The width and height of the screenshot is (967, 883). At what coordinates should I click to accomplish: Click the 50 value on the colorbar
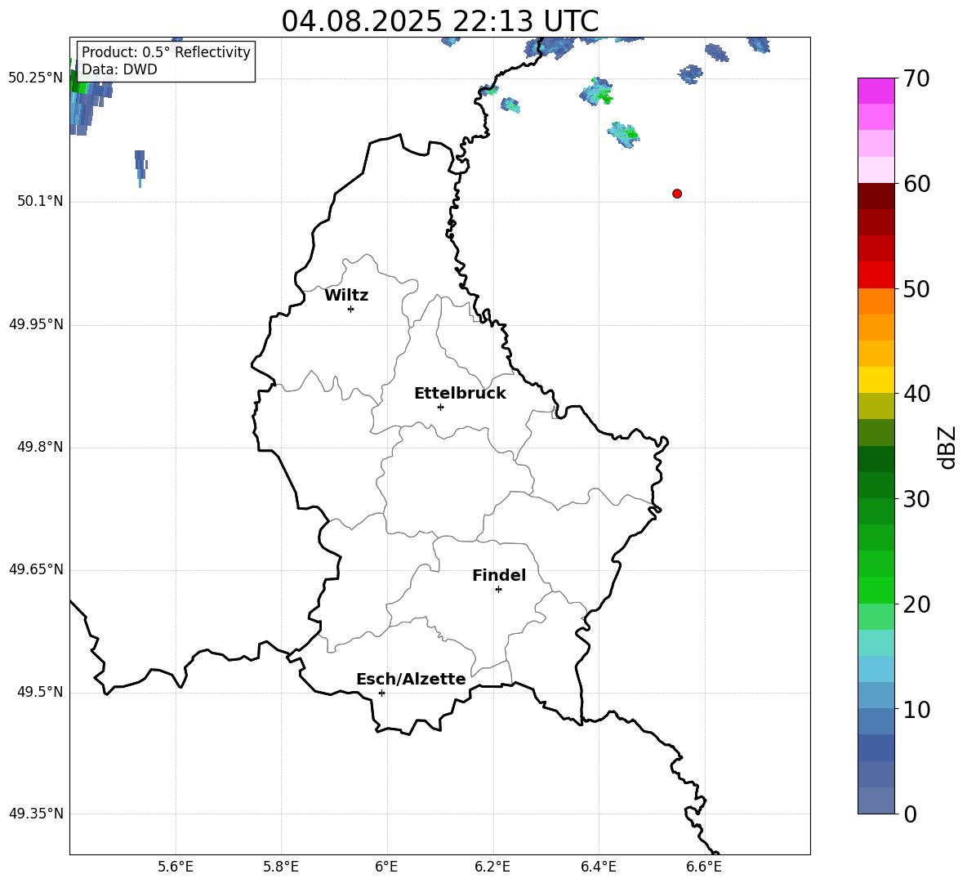pyautogui.click(x=916, y=289)
